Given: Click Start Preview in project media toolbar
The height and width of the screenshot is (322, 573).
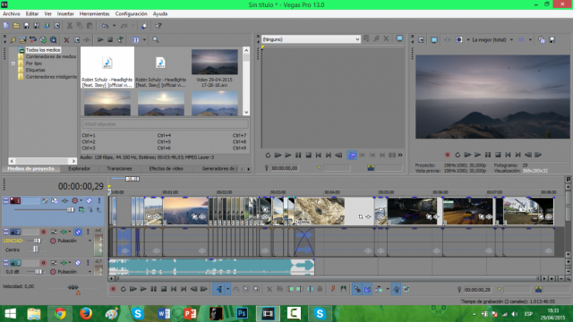Looking at the screenshot, I should click(x=100, y=39).
